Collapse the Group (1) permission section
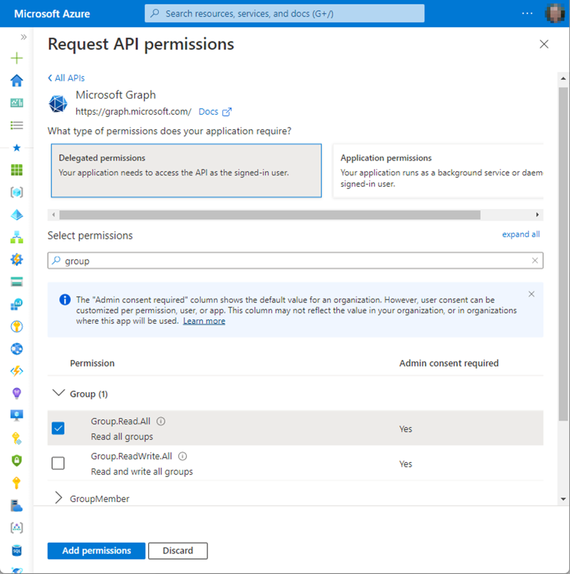 (x=58, y=394)
